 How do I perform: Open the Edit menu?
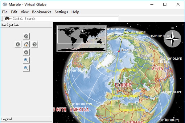(x=14, y=12)
